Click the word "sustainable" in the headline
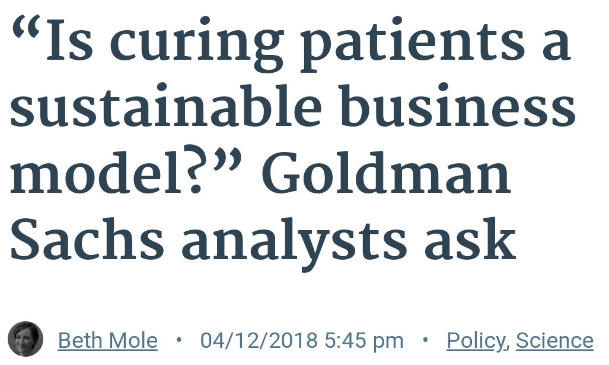Screen dimensions: 609x365 coord(166,106)
